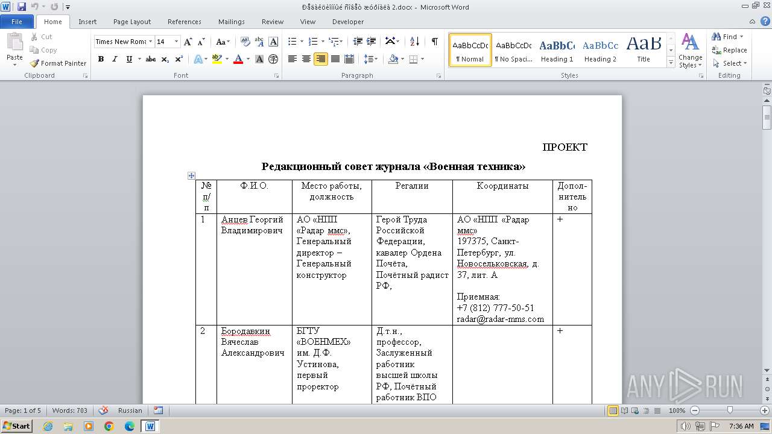Open Chrome from the taskbar
Image resolution: width=772 pixels, height=434 pixels.
tap(109, 426)
